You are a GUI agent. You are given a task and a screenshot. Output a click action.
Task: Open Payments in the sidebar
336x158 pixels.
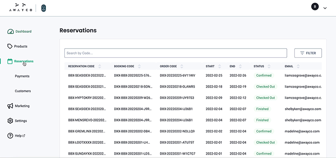(x=22, y=76)
